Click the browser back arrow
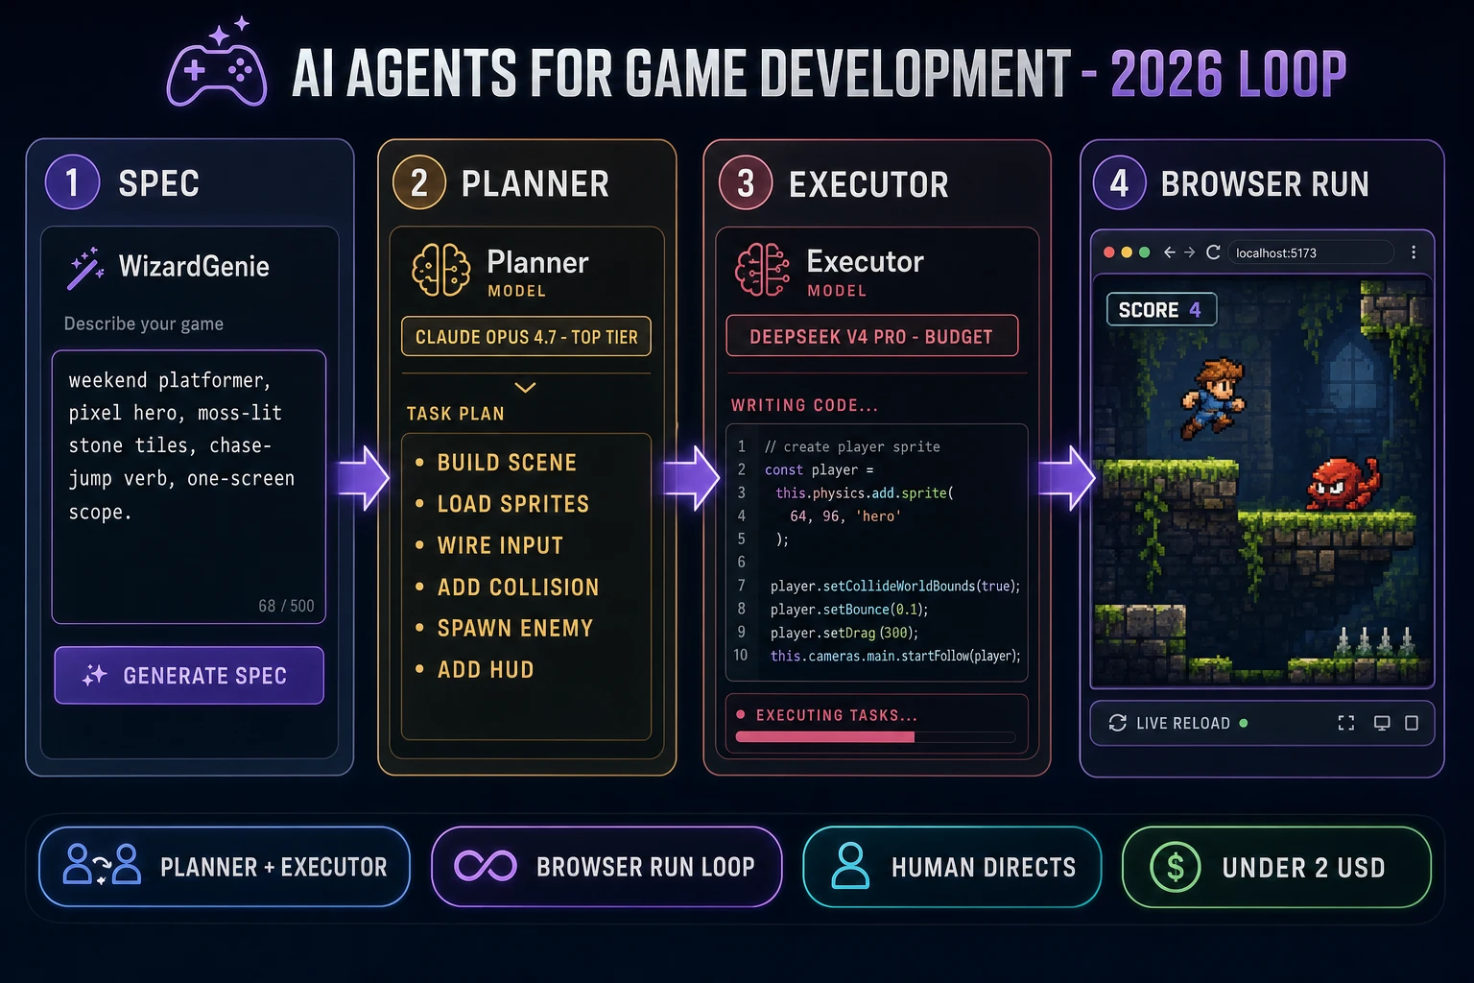The height and width of the screenshot is (983, 1474). tap(1169, 252)
